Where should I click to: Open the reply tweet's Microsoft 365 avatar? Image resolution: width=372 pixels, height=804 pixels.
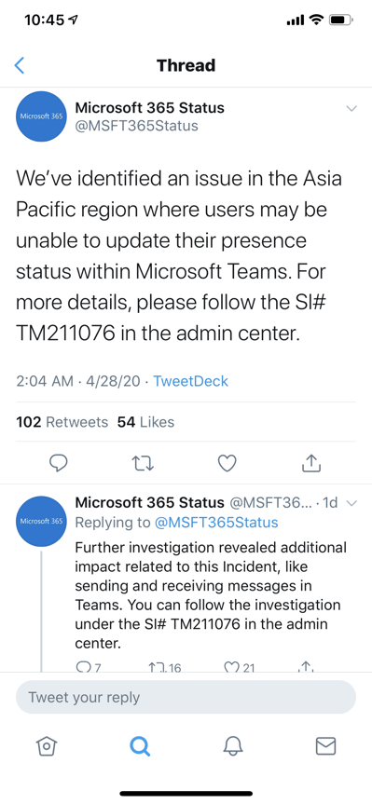[41, 522]
